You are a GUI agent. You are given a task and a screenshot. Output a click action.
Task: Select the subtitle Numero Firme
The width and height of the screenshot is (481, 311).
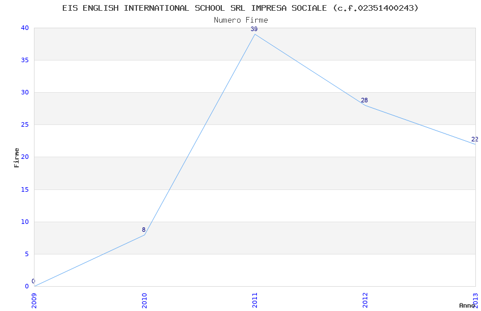tap(241, 20)
